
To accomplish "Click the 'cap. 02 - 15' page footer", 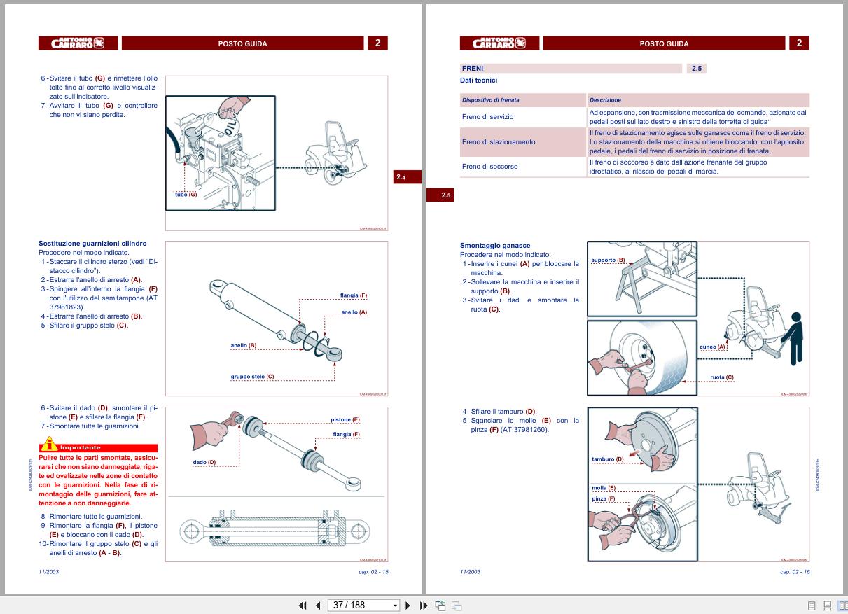I will (x=373, y=572).
